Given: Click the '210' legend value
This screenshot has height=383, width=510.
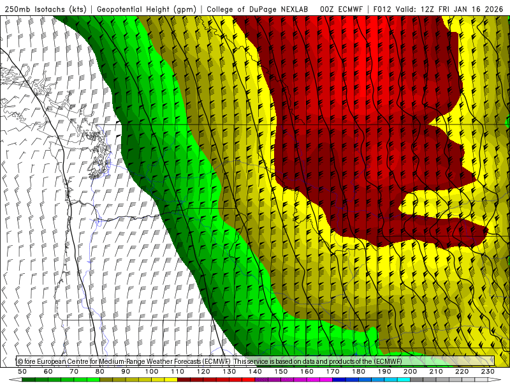Looking at the screenshot, I should click(x=436, y=372).
